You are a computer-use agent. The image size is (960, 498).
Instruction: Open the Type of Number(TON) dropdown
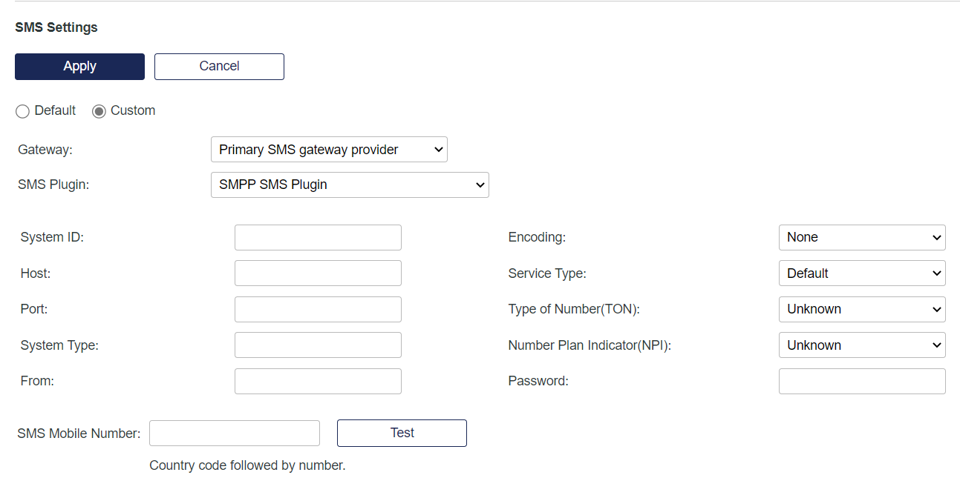[x=861, y=309]
